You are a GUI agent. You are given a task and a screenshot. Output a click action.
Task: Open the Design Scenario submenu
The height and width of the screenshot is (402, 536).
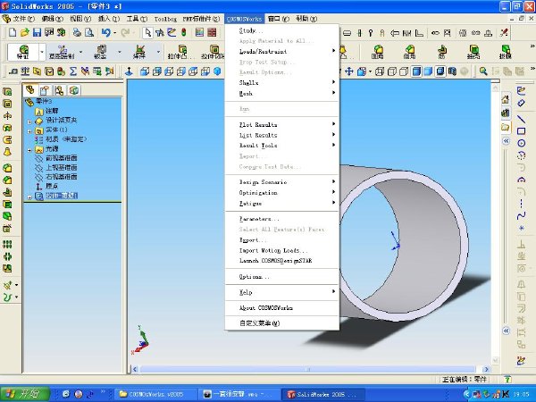pos(282,182)
